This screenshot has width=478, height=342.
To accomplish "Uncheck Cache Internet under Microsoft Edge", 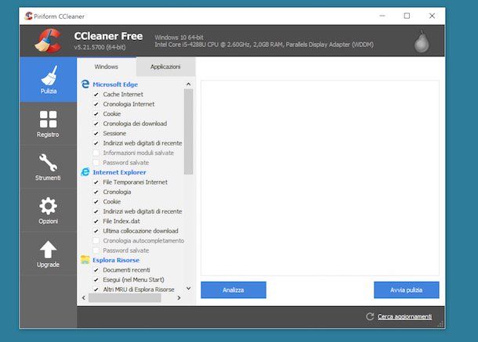I will [96, 95].
